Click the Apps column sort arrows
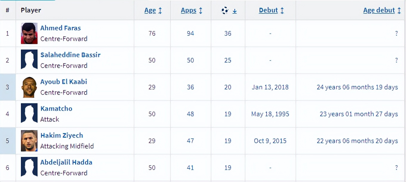The width and height of the screenshot is (406, 182). click(x=201, y=11)
